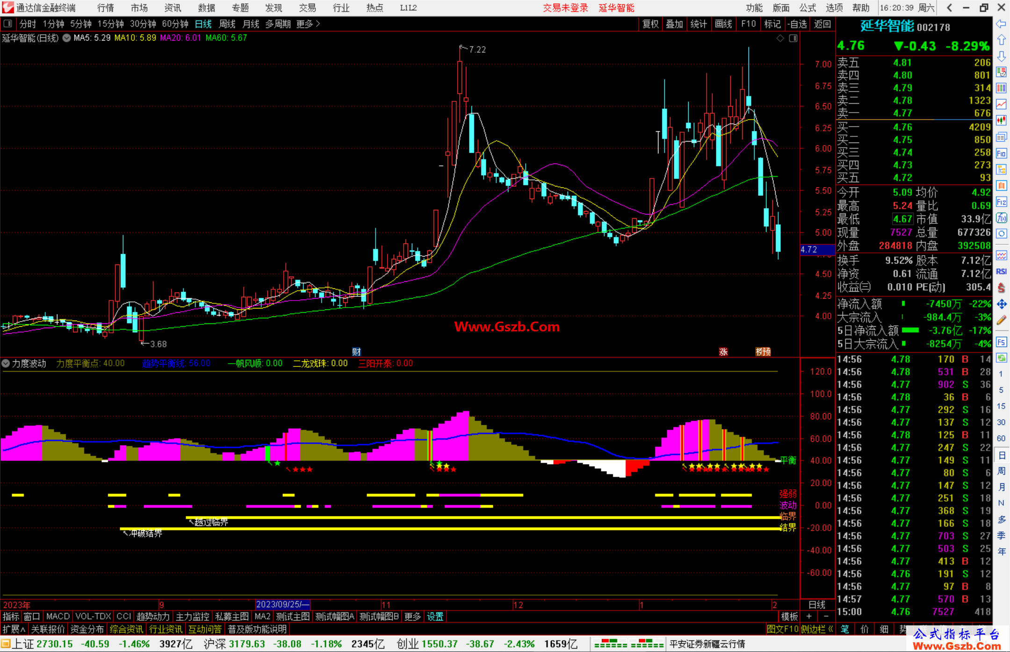Open the 资讯 menu
The image size is (1010, 652).
click(173, 7)
